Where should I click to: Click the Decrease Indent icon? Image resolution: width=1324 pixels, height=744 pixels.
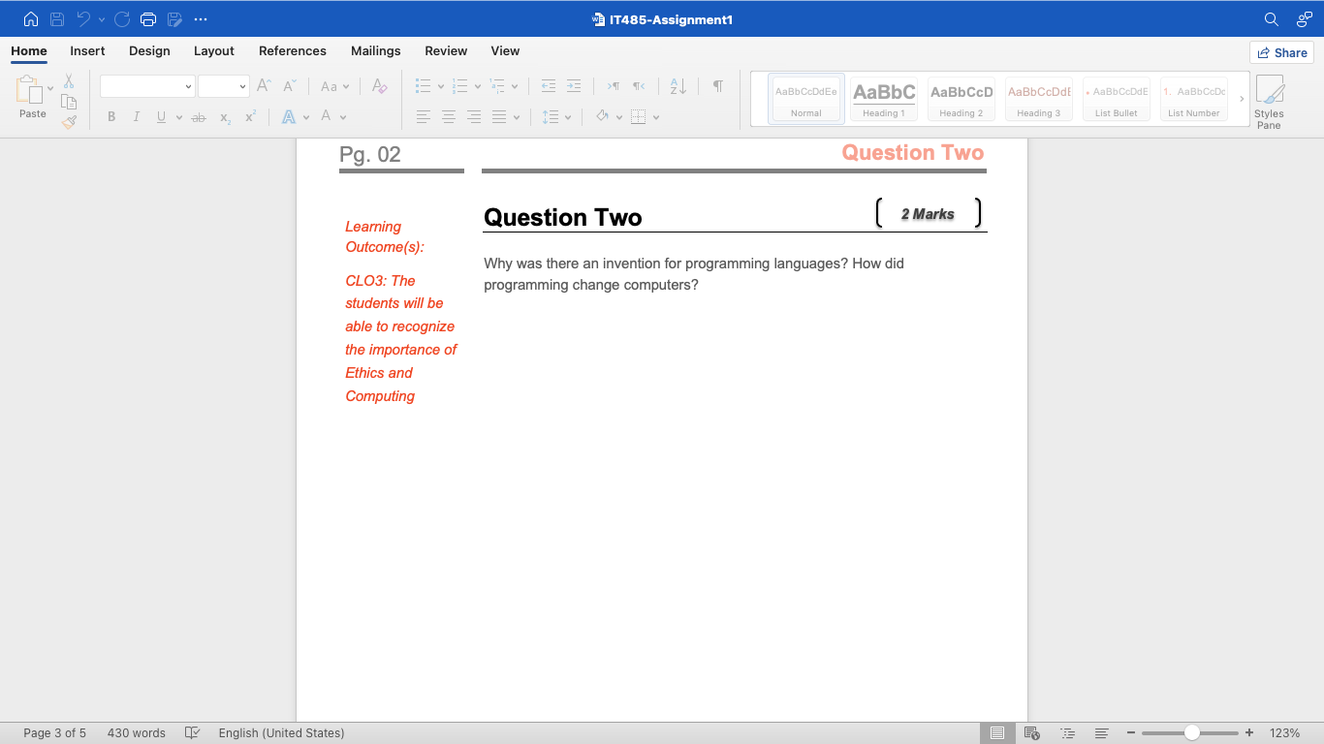548,85
